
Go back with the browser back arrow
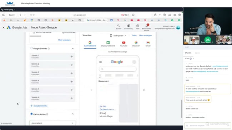click(x=20, y=15)
